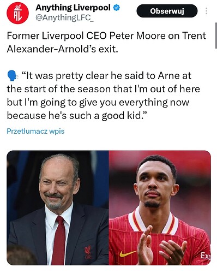Follow the account with Obserwuj button

click(167, 11)
